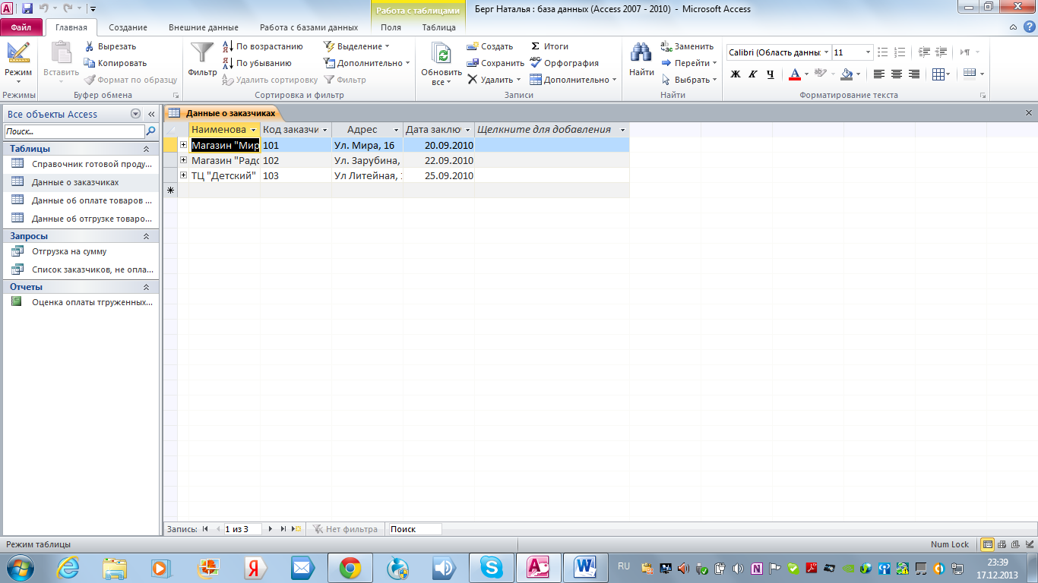
Task: Open the font name combo box
Action: pos(778,52)
